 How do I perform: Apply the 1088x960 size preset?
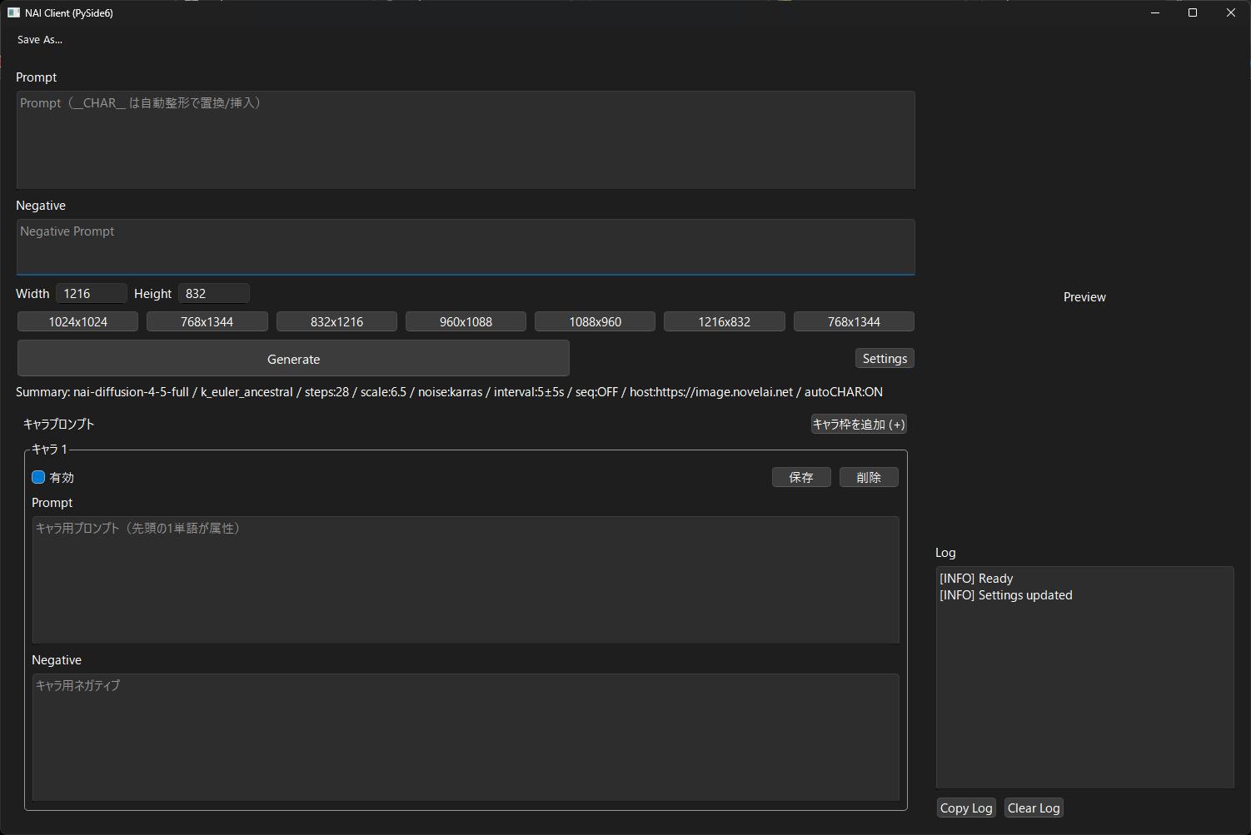[x=595, y=322]
